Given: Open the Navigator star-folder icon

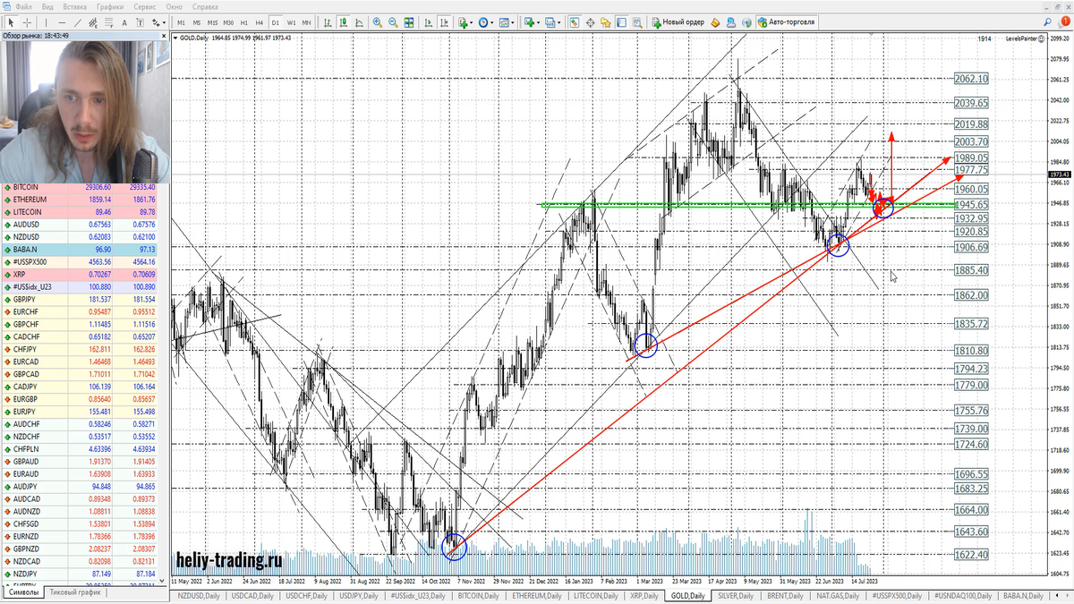Looking at the screenshot, I should click(x=605, y=21).
